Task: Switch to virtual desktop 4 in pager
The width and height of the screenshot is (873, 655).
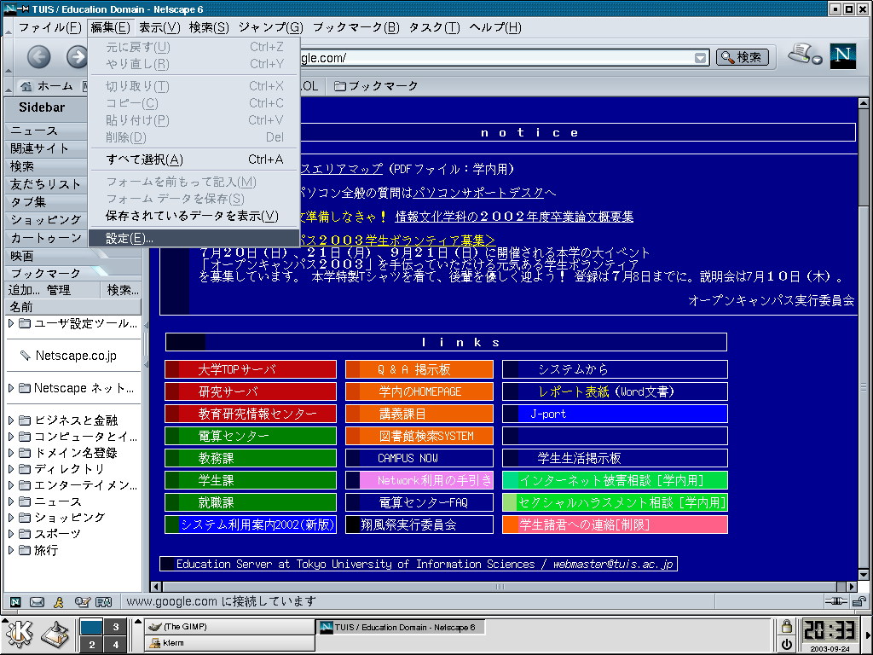Action: click(x=115, y=645)
